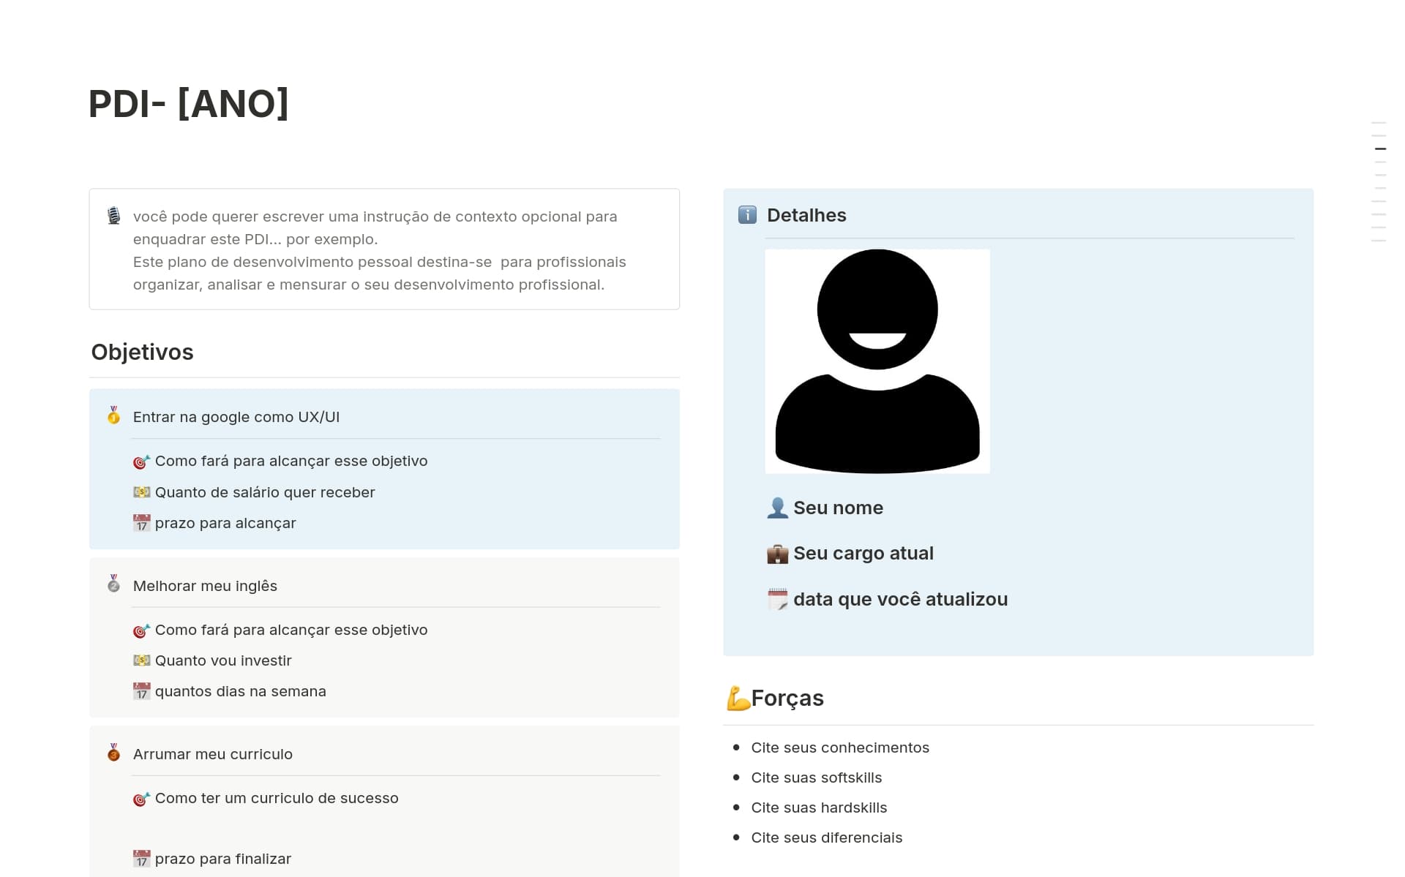This screenshot has height=877, width=1405.
Task: Click the calendar icon beside prazo para alcançar
Action: click(141, 524)
